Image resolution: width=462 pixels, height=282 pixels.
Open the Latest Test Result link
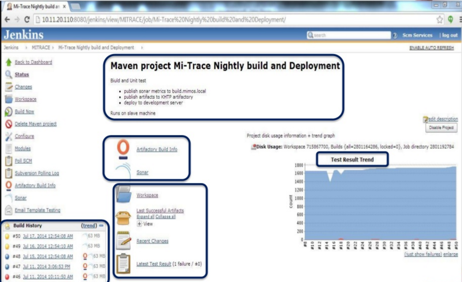pos(154,264)
